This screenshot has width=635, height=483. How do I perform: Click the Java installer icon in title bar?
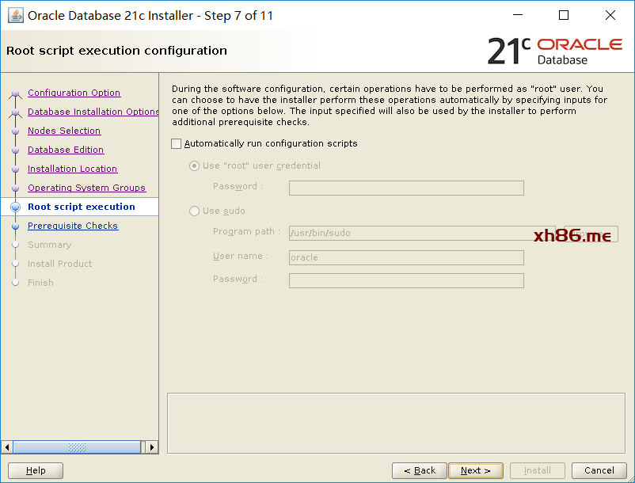15,15
